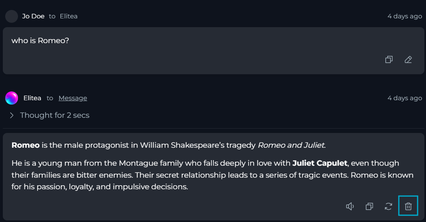
Task: Copy the 'who is Romeo?' user message
Action: pyautogui.click(x=389, y=59)
